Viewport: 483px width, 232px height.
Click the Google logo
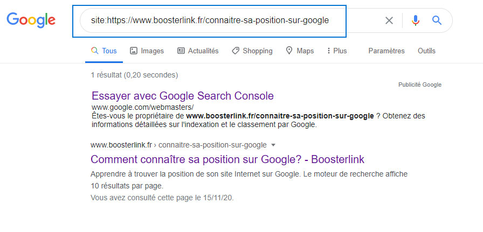coord(31,20)
